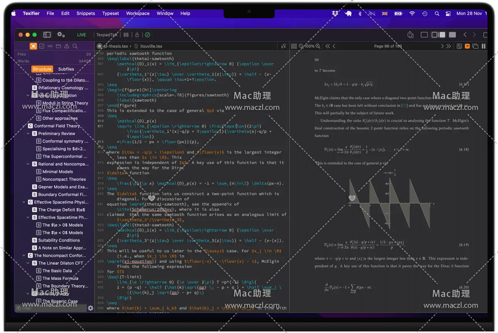Click the padlock icon in the toolbar
Image resolution: width=498 pixels, height=333 pixels.
tap(137, 35)
